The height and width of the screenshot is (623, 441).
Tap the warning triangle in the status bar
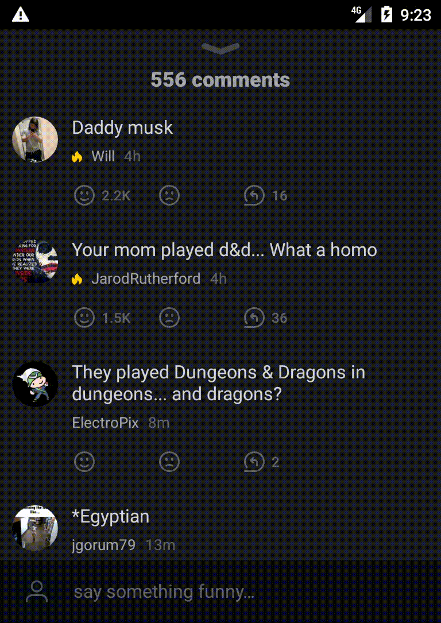click(20, 15)
